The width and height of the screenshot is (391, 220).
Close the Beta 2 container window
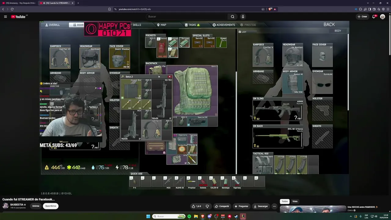170,77
